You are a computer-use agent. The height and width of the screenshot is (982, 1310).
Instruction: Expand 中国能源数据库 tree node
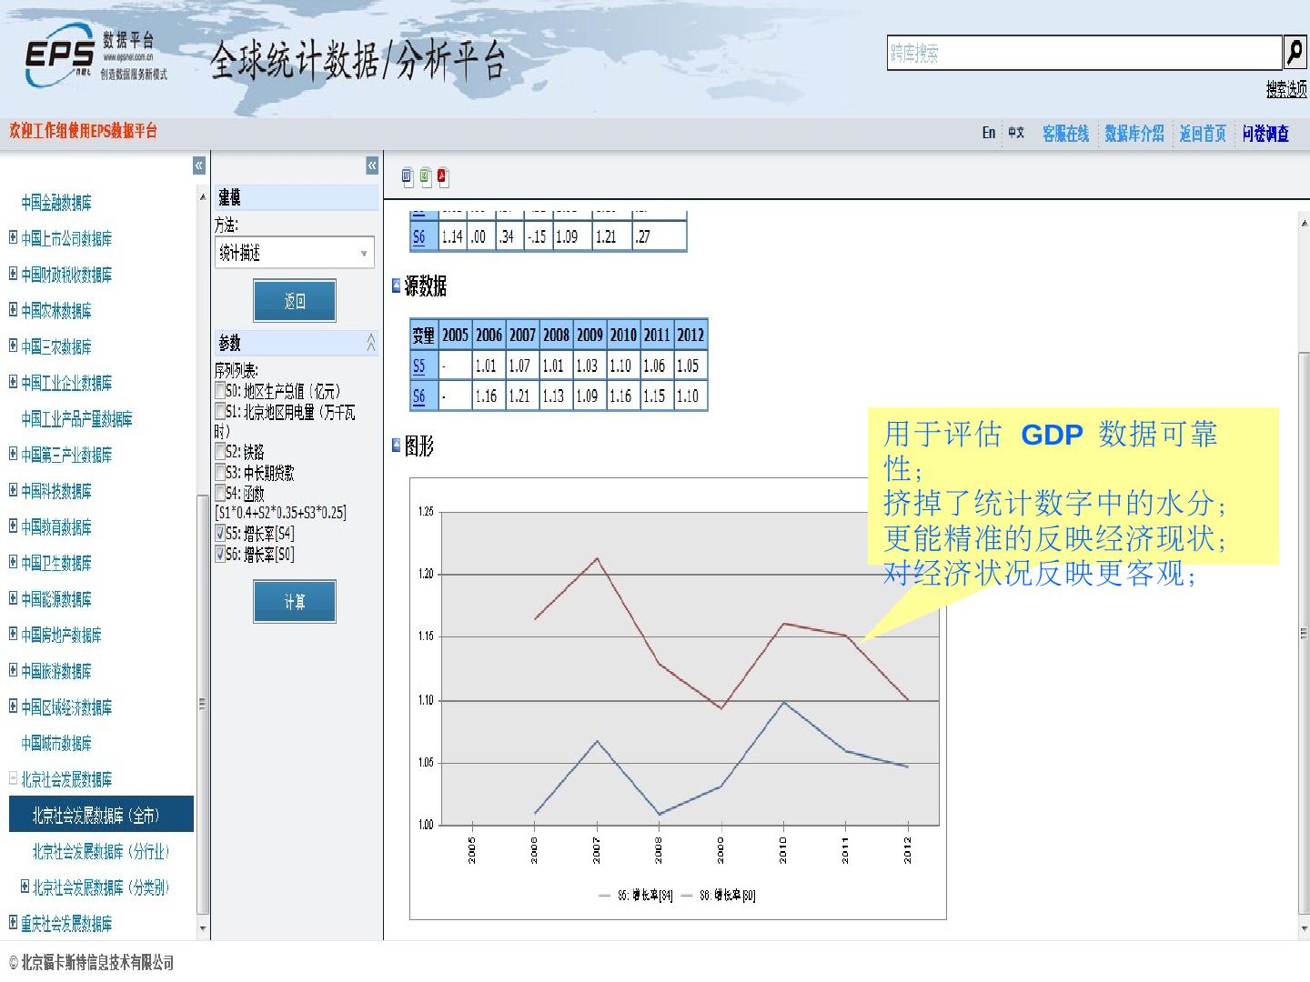click(13, 598)
